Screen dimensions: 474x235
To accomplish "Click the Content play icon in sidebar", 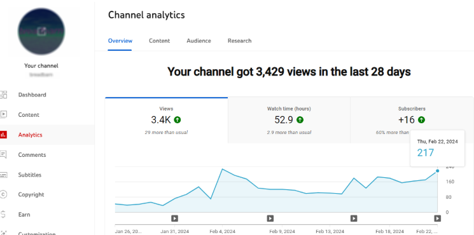I will pyautogui.click(x=3, y=114).
